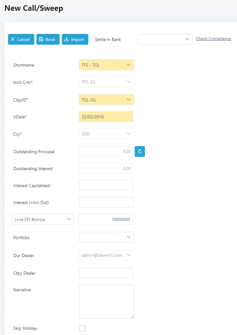Viewport: 237px width, 335px height.
Task: Open the Ccy currency dropdown
Action: coord(107,133)
